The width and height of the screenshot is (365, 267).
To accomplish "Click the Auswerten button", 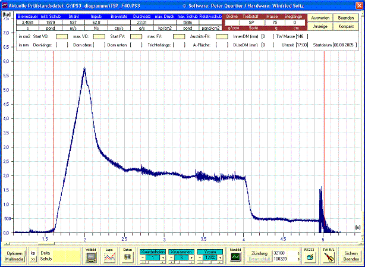I will coord(320,18).
